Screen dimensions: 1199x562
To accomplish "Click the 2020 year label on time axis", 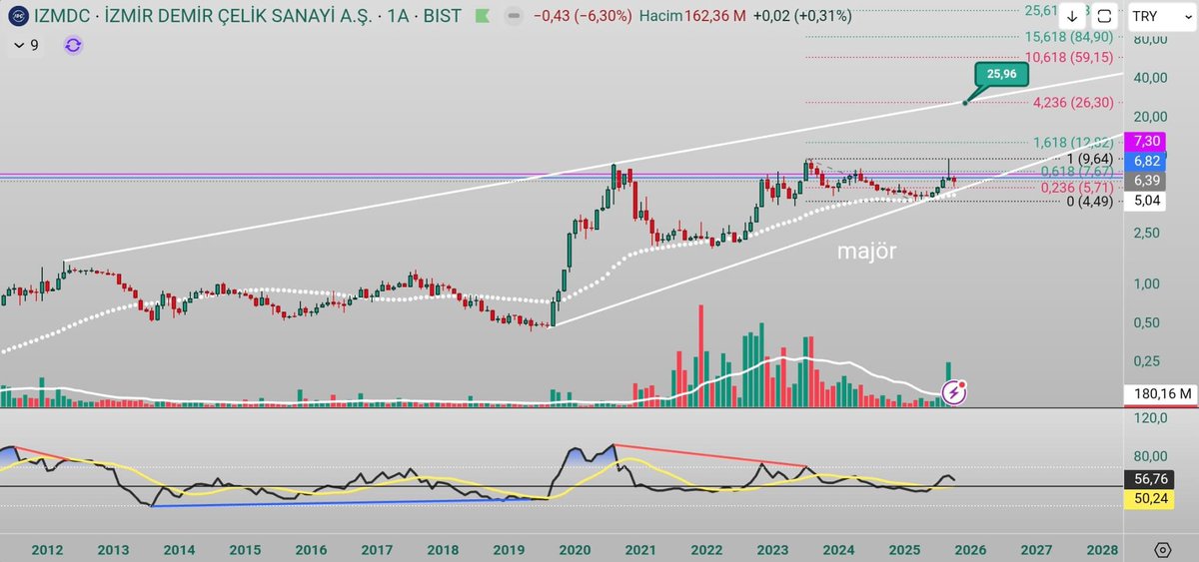I will [x=574, y=550].
